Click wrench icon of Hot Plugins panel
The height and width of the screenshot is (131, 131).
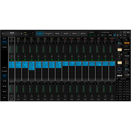coord(117,38)
